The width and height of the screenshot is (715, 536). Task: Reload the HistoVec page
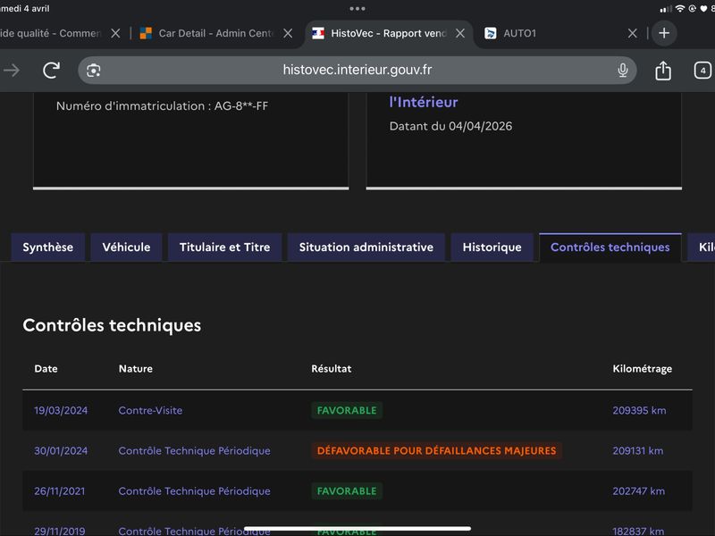point(52,71)
